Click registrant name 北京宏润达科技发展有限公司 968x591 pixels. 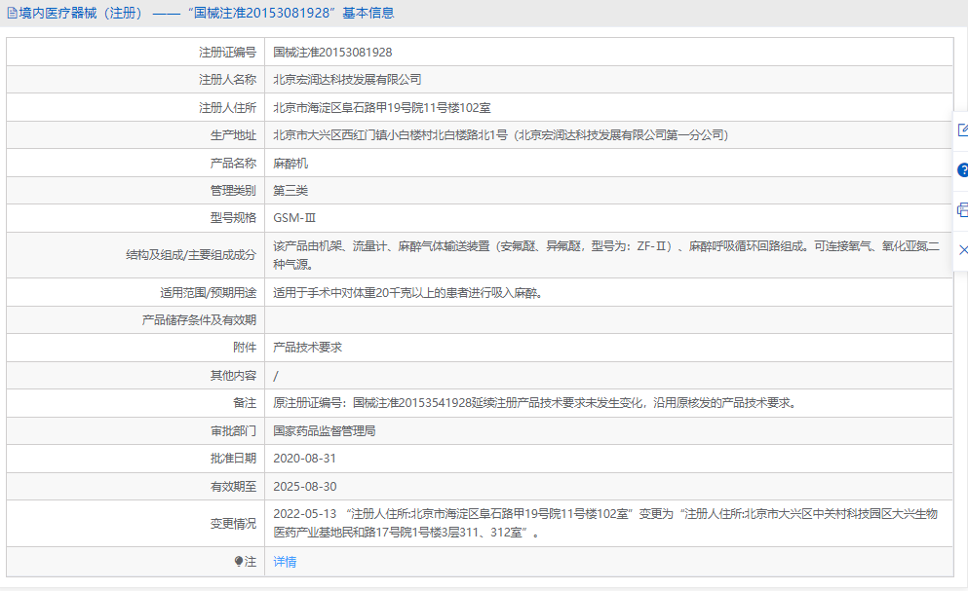point(348,80)
